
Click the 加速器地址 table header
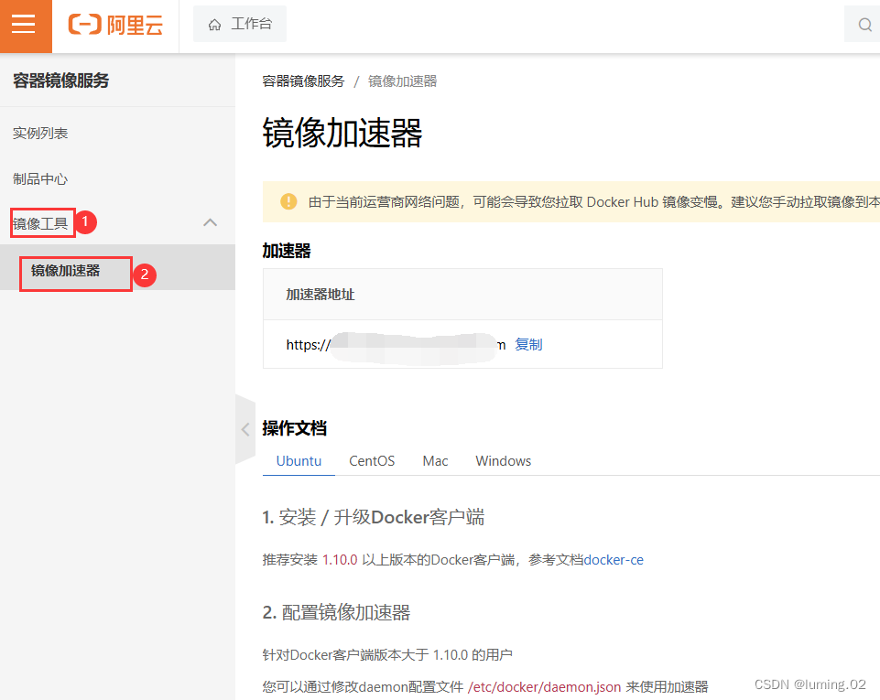320,295
